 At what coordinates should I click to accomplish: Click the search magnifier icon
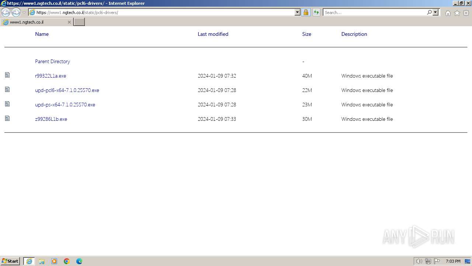pos(429,13)
